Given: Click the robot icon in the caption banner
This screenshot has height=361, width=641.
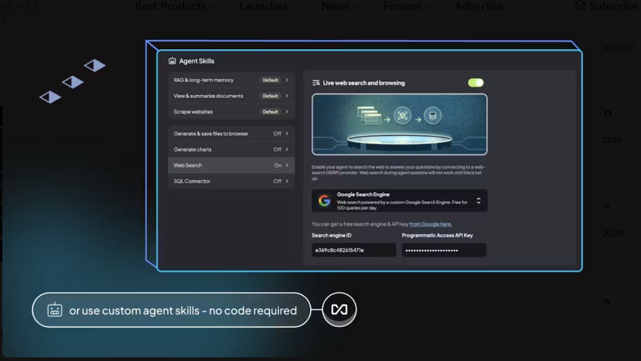Looking at the screenshot, I should (x=55, y=310).
